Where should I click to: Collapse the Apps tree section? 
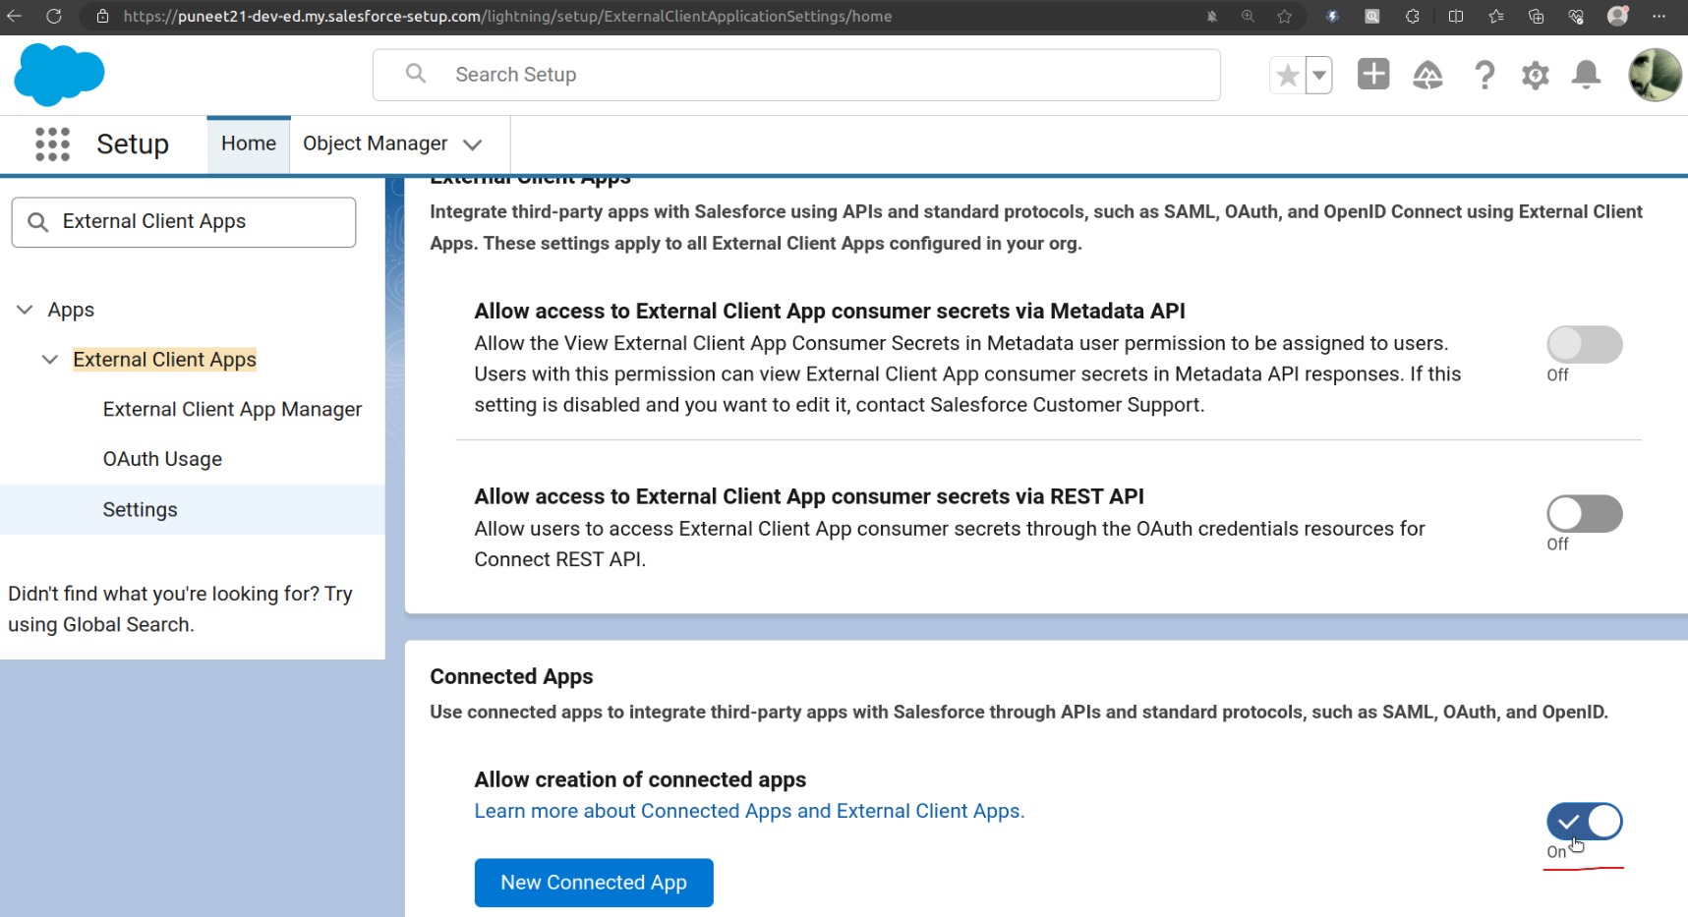coord(25,310)
